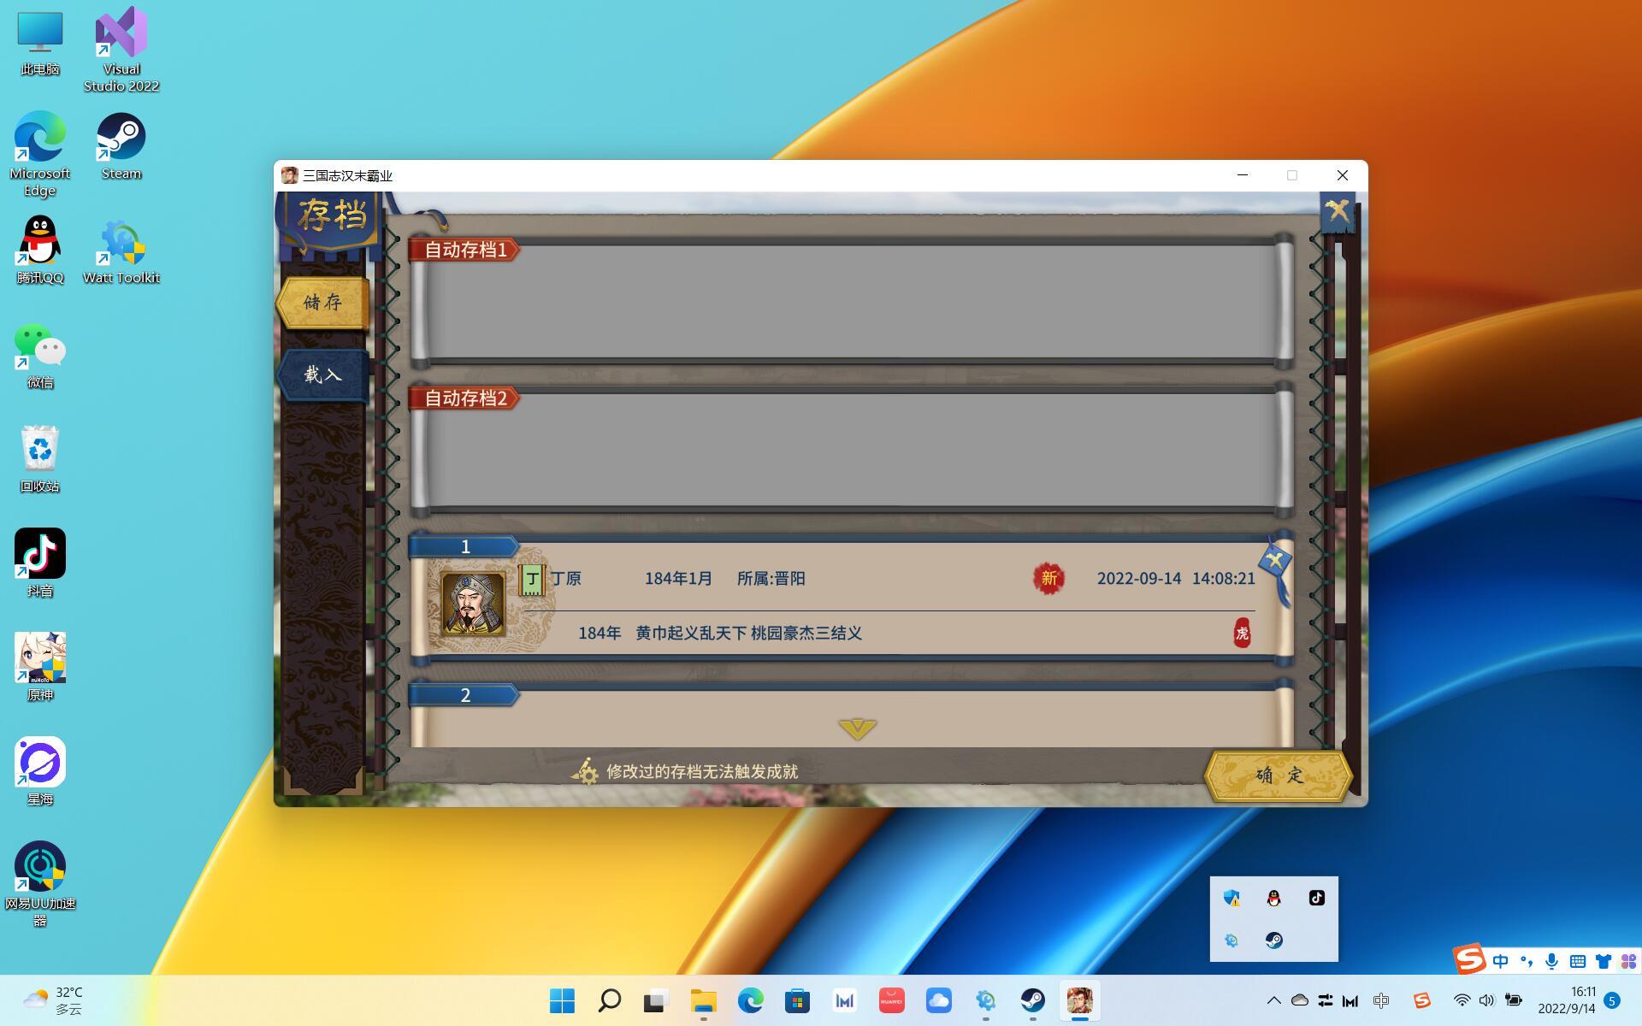Click the Steam icon in tray popup
The height and width of the screenshot is (1026, 1642).
click(1274, 940)
